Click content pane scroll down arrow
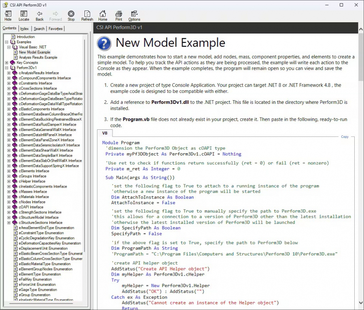 [x=361, y=303]
